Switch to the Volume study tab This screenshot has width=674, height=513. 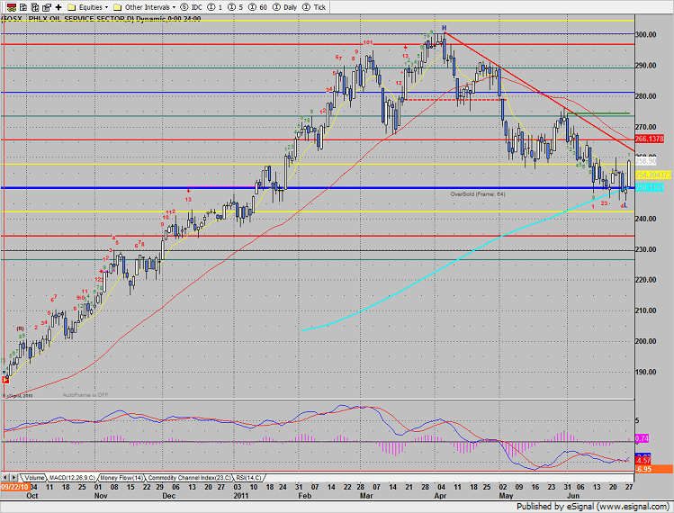(x=34, y=478)
